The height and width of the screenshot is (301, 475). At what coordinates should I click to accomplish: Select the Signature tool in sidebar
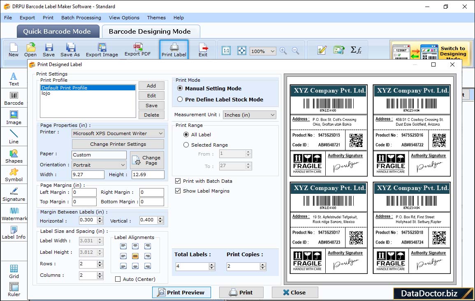[x=14, y=195]
